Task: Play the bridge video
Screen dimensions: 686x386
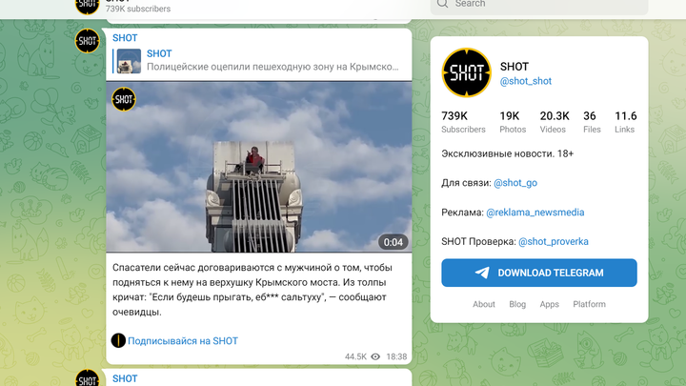Action: click(259, 167)
